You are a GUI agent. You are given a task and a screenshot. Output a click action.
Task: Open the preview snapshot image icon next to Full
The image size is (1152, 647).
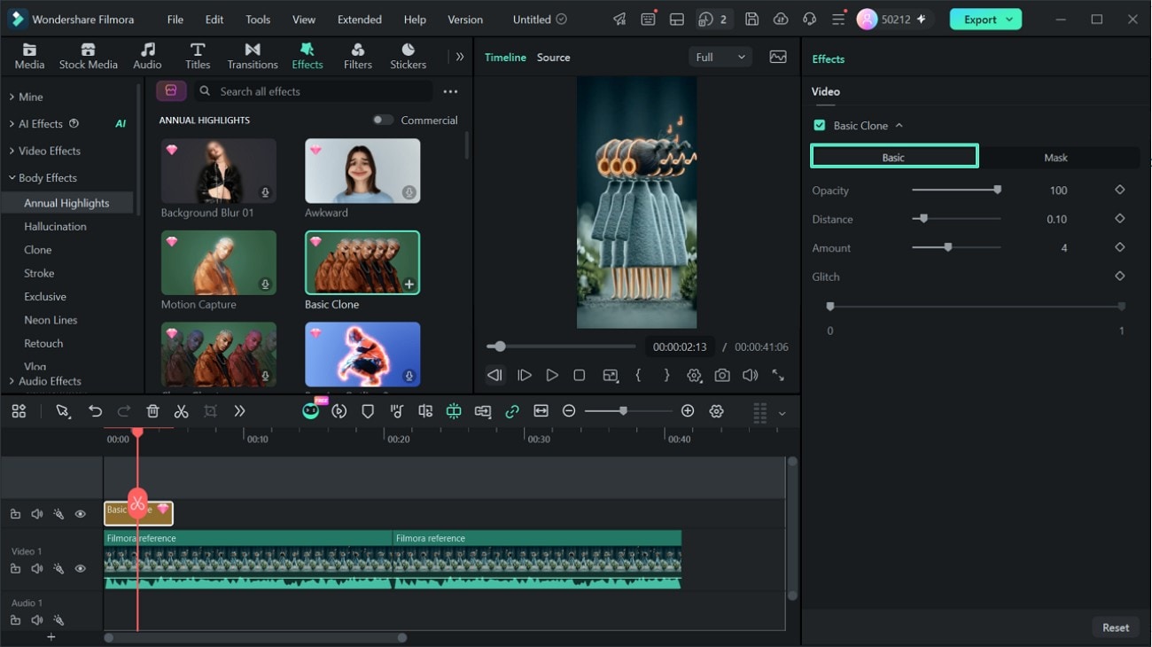pyautogui.click(x=778, y=57)
